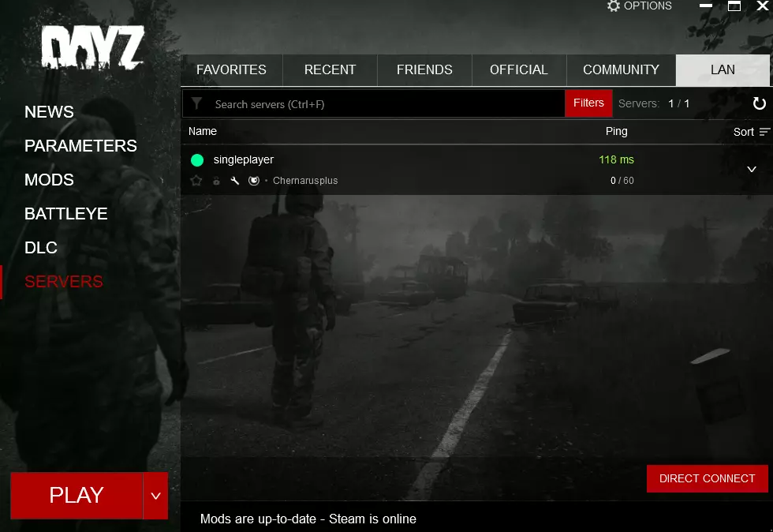Viewport: 773px width, 532px height.
Task: Click the Servers 1 / 1 counter
Action: point(654,103)
